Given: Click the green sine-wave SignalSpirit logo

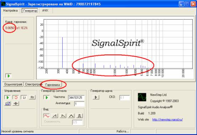Looking at the screenshot, I should click(142, 97).
